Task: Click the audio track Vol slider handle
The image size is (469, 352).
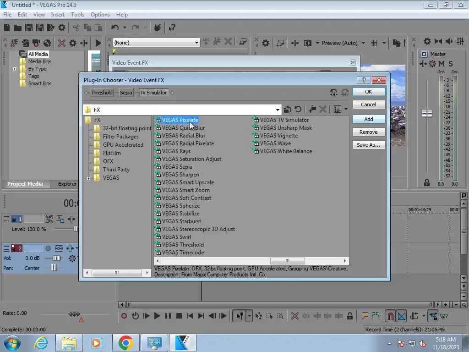Action: pos(56,258)
